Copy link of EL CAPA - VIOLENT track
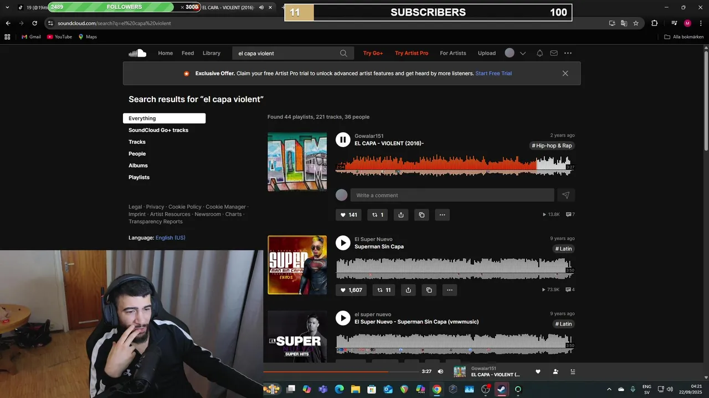The image size is (709, 398). pos(422,214)
